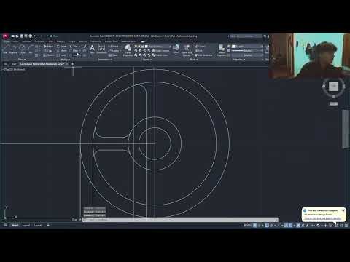
Task: Click the Create block button
Action: coord(199,46)
